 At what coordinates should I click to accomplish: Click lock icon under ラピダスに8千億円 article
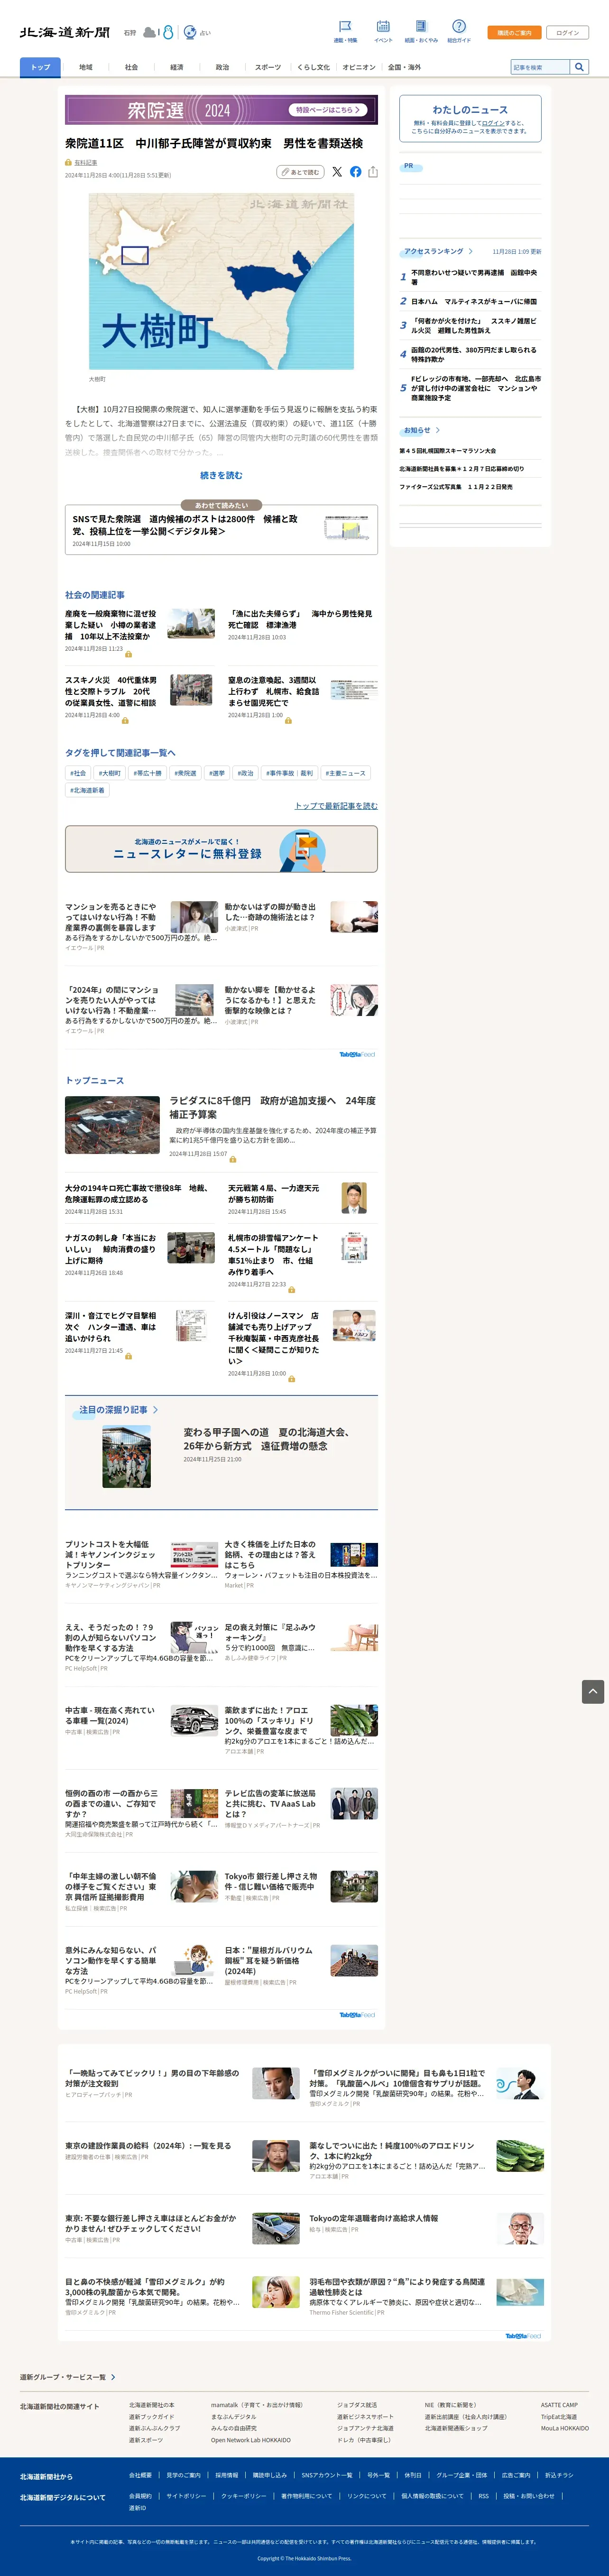coord(233,1159)
